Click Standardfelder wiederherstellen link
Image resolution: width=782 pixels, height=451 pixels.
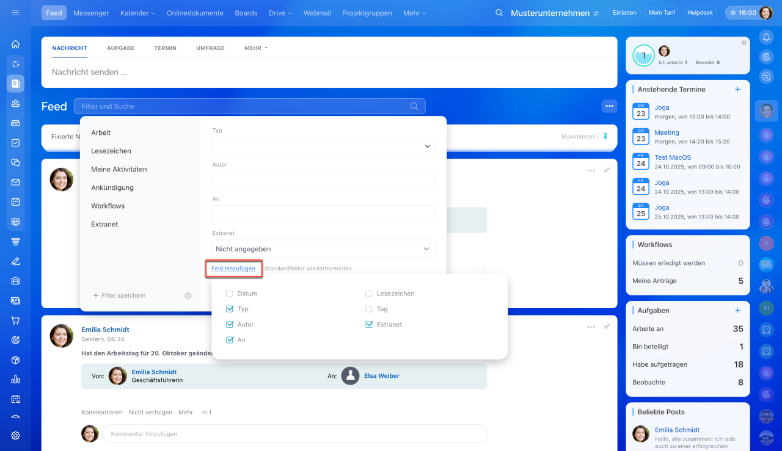(308, 269)
